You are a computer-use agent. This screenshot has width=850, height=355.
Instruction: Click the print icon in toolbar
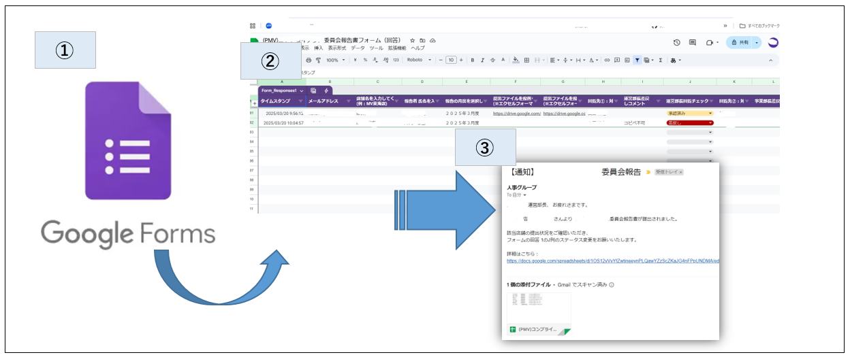point(309,60)
